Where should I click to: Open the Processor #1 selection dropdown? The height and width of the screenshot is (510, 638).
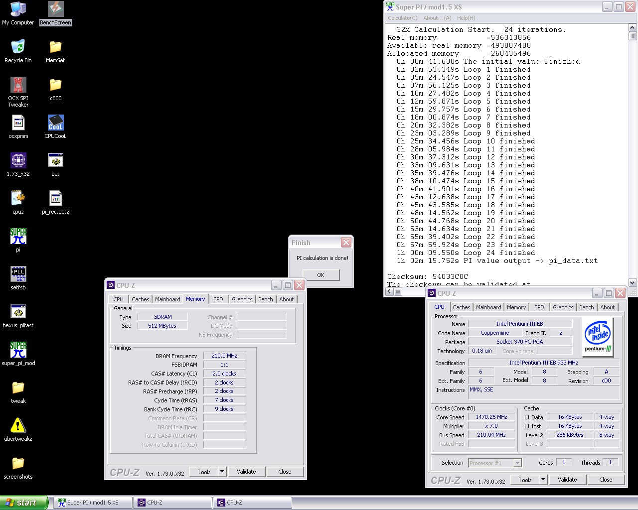495,463
